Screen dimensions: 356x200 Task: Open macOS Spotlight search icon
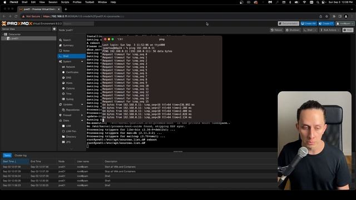pyautogui.click(x=318, y=2)
